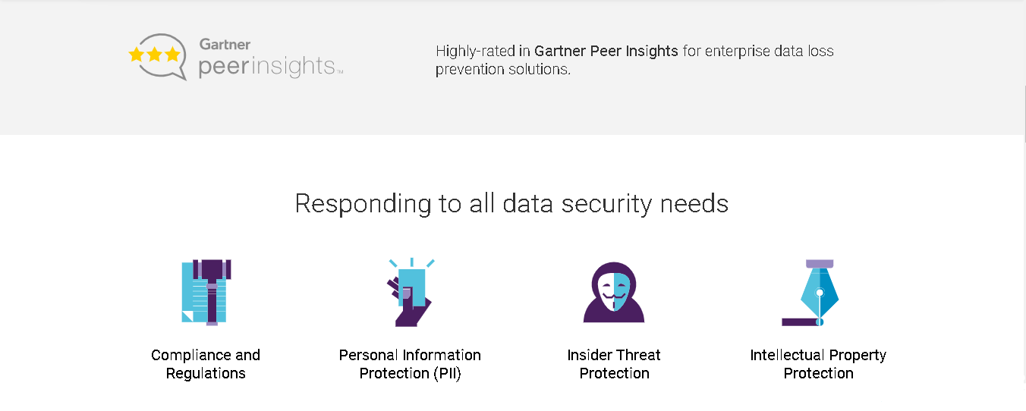Click the leftmost yellow star in Gartner logo

[x=137, y=55]
